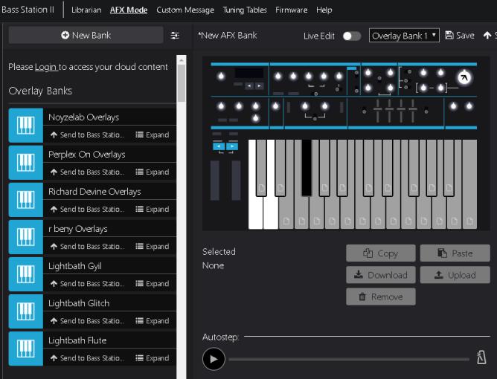This screenshot has width=497, height=379.
Task: Click the pitch wheel strip
Action: click(x=215, y=180)
